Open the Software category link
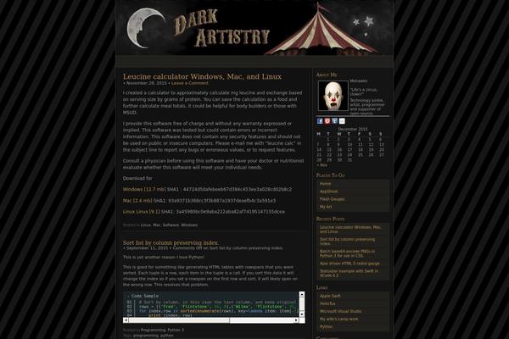 pos(171,225)
